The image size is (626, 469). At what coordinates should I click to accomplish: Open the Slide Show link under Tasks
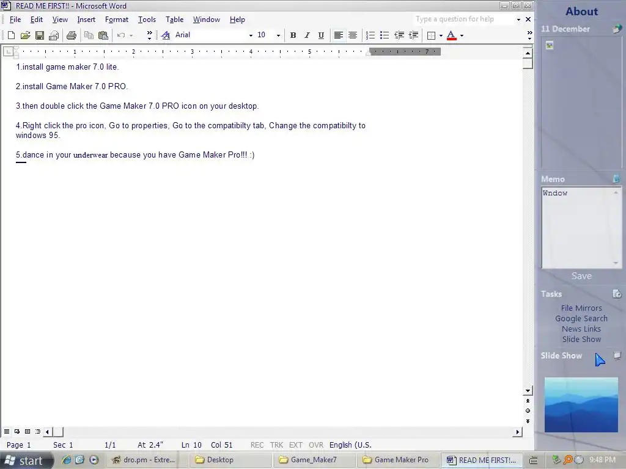click(x=581, y=339)
